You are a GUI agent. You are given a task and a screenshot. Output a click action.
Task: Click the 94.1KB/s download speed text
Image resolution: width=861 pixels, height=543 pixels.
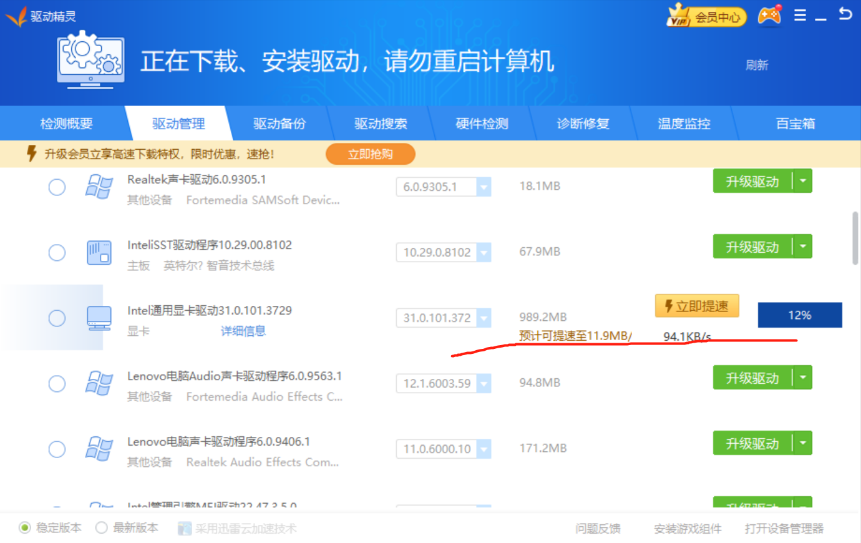687,336
